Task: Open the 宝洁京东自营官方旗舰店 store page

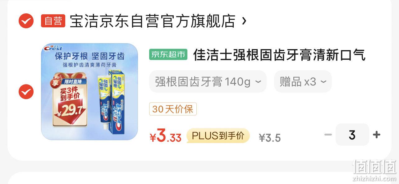Action: (152, 21)
